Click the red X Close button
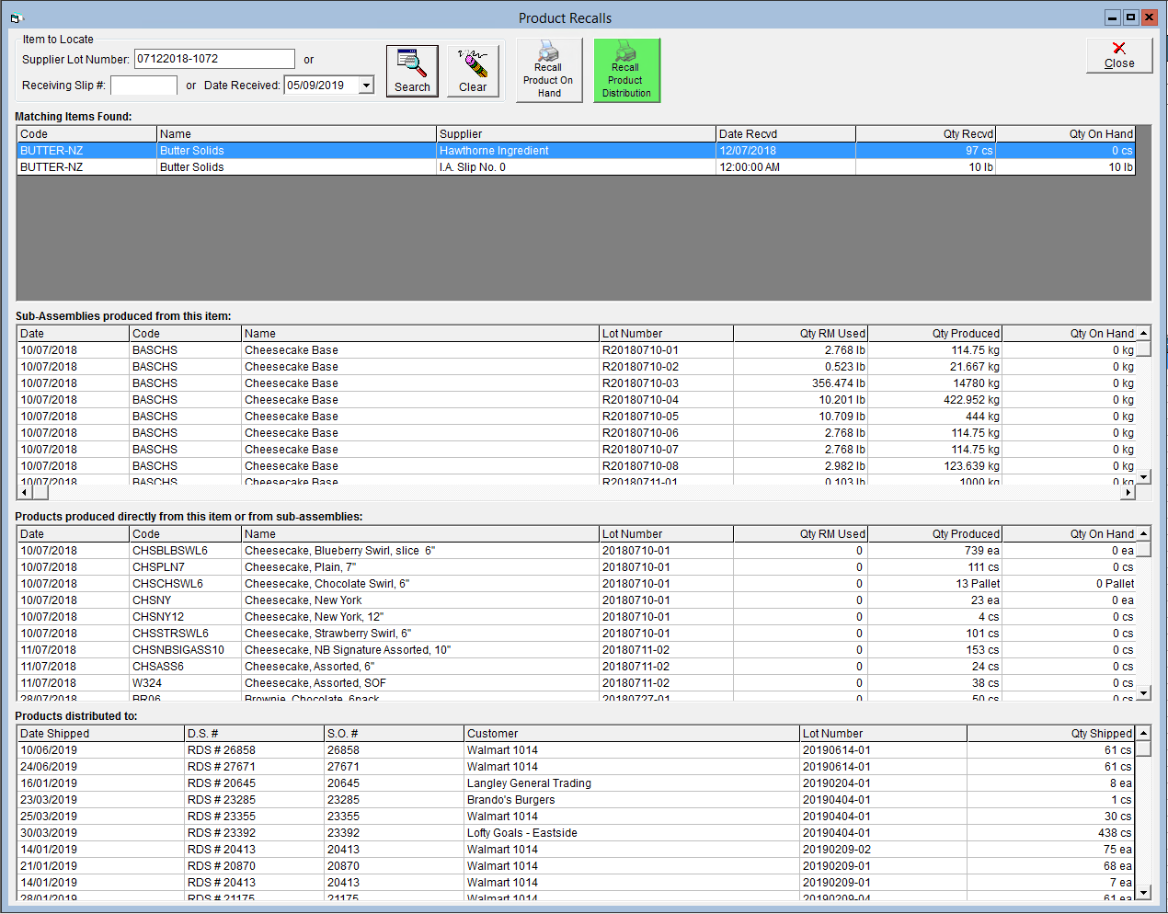Viewport: 1168px width, 914px height. 1119,55
